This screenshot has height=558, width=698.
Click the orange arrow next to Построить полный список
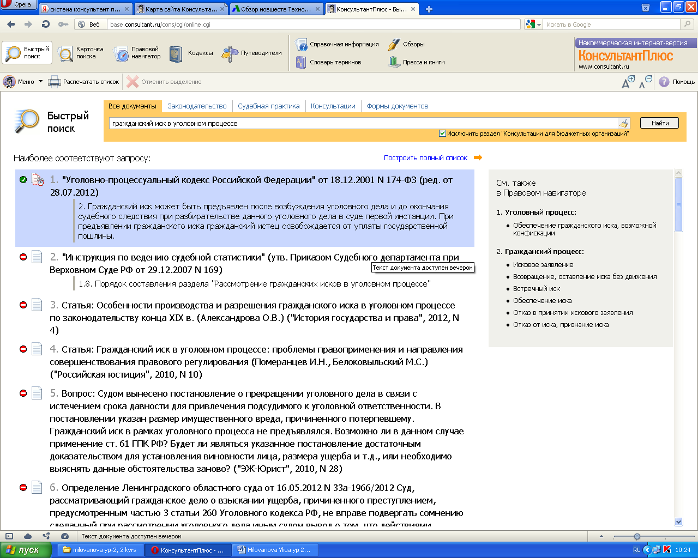(x=478, y=158)
